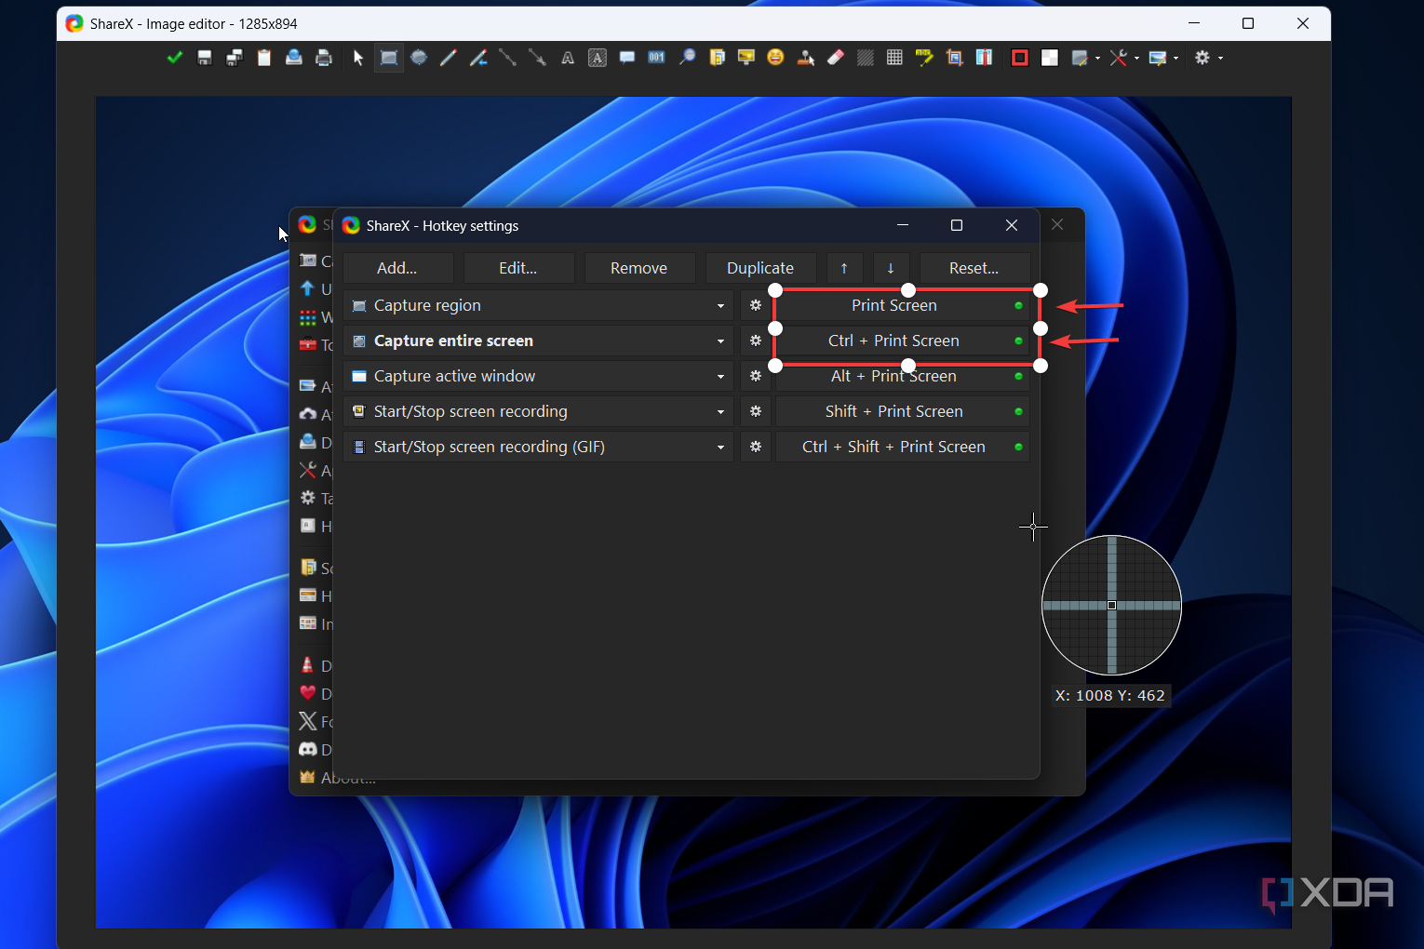
Task: Expand the Capture active window dropdown
Action: coord(720,377)
